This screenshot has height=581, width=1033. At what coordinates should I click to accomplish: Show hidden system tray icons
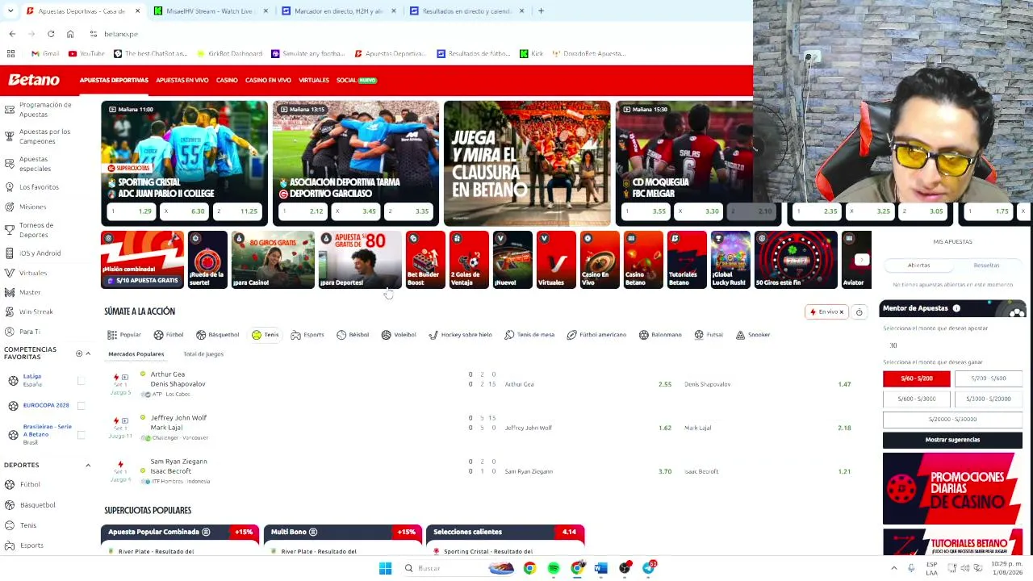click(893, 568)
